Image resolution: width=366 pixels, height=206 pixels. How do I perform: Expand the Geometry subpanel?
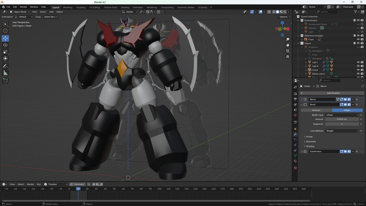(310, 142)
